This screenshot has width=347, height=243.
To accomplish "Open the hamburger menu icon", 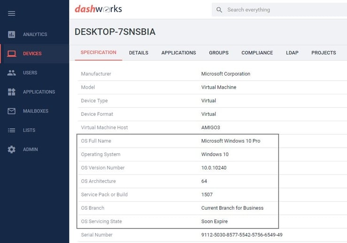I will click(12, 14).
